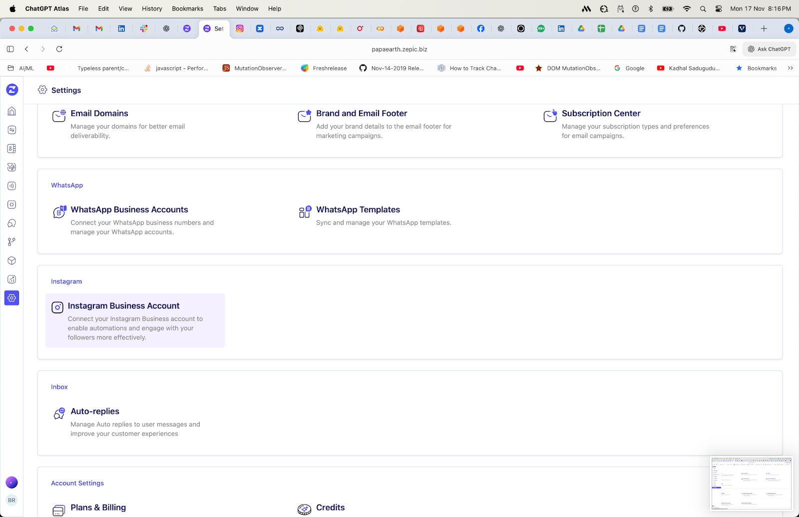Switch to the Slack browser tab

144,28
